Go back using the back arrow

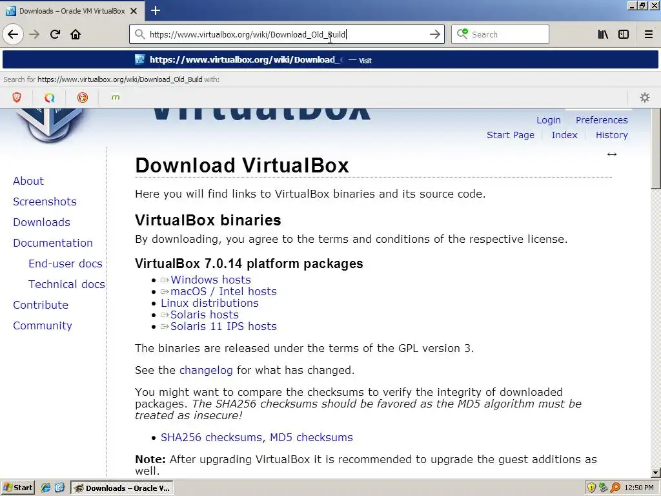click(13, 34)
